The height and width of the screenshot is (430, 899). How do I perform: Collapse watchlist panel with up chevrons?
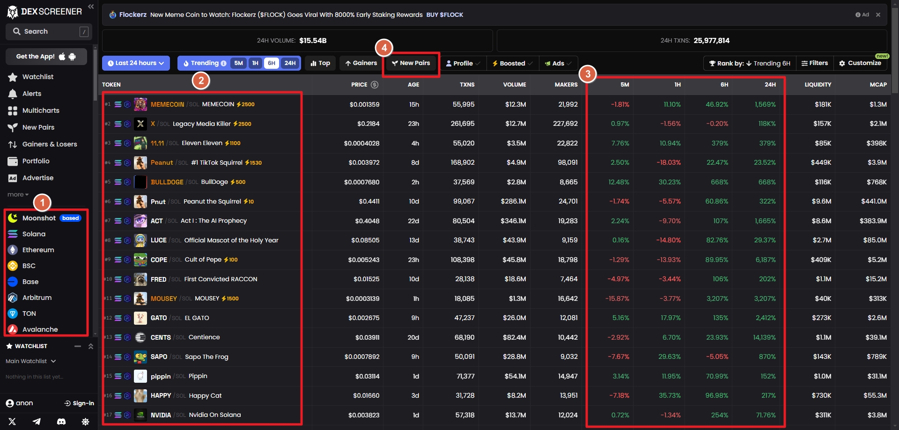click(x=91, y=346)
